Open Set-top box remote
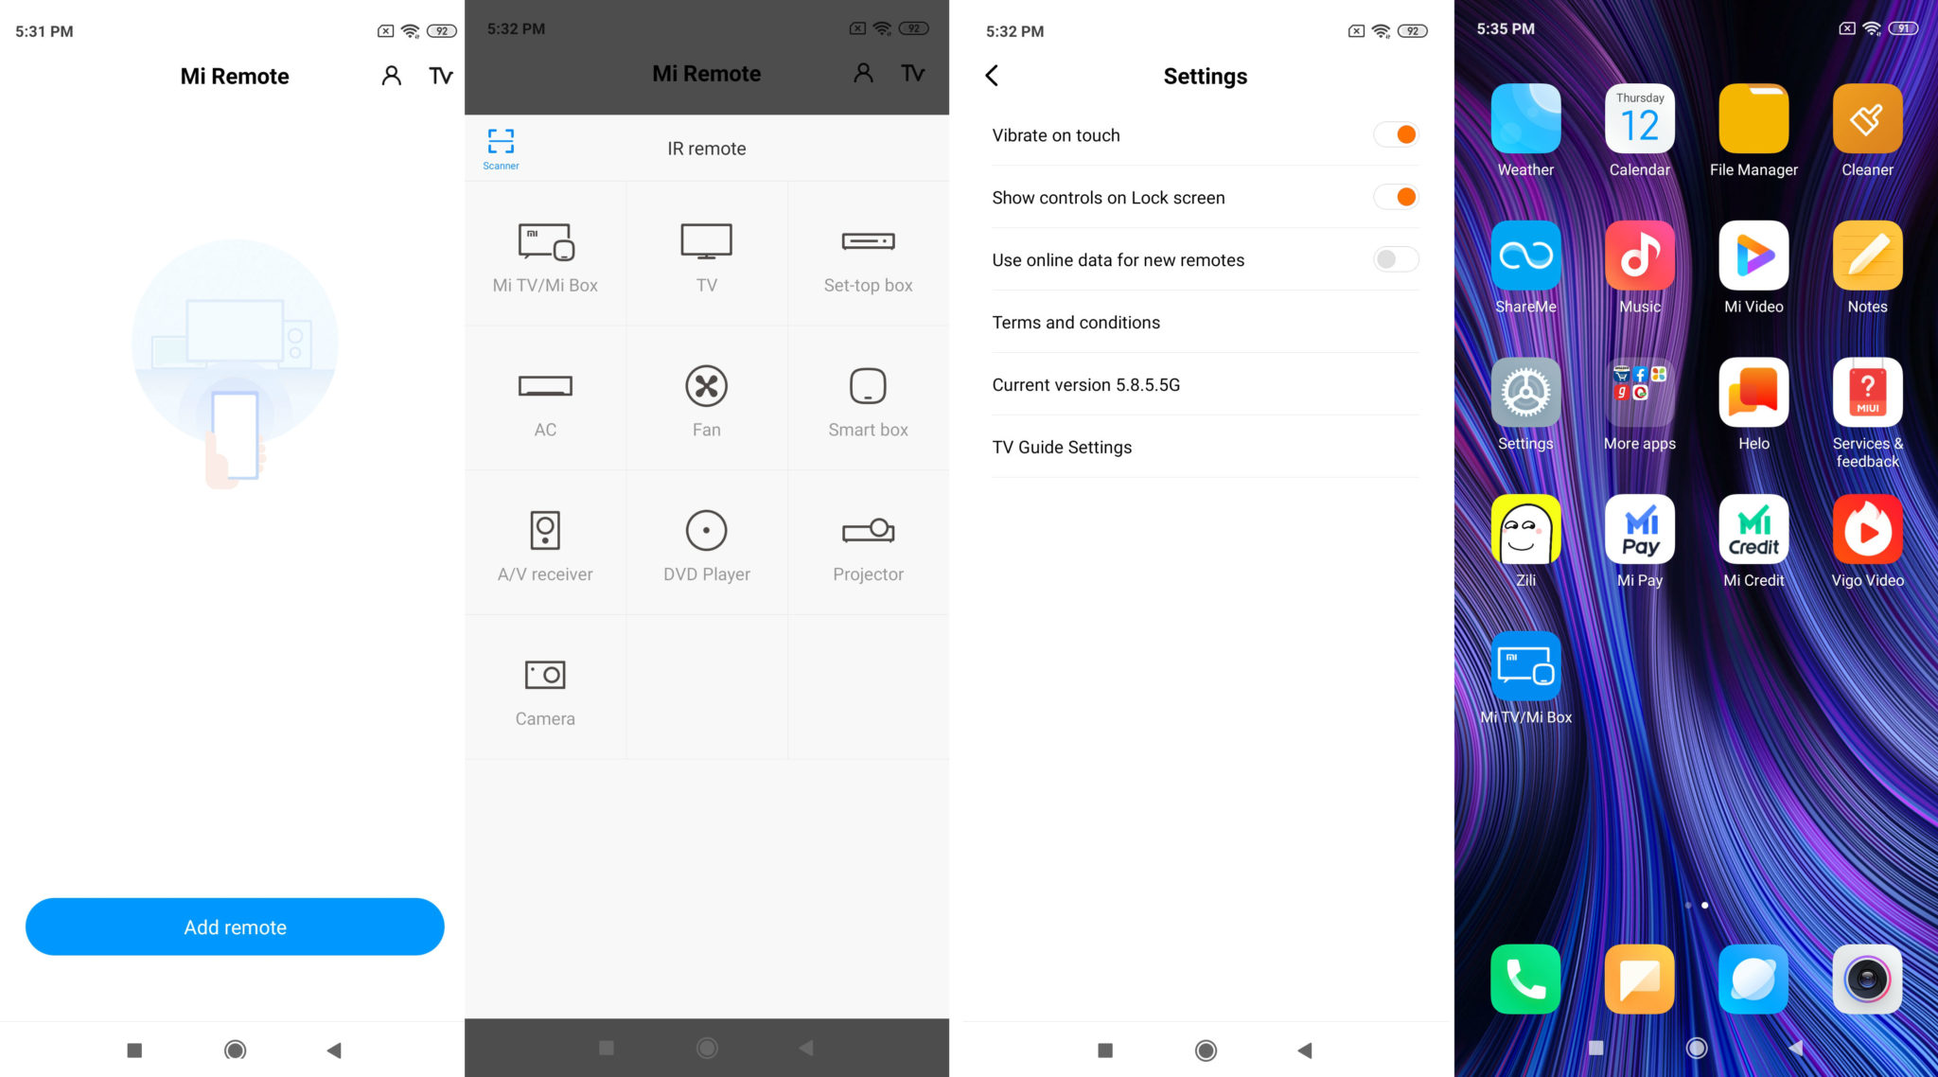Image resolution: width=1938 pixels, height=1077 pixels. coord(870,256)
